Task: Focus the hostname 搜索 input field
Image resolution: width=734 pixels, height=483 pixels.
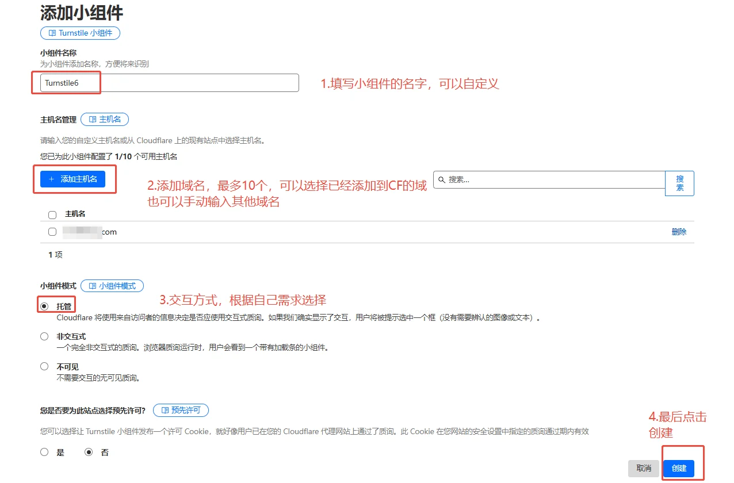Action: 549,179
